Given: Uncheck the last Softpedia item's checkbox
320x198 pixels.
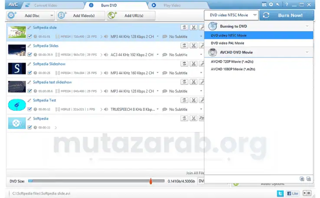Looking at the screenshot, I should 30,128.
